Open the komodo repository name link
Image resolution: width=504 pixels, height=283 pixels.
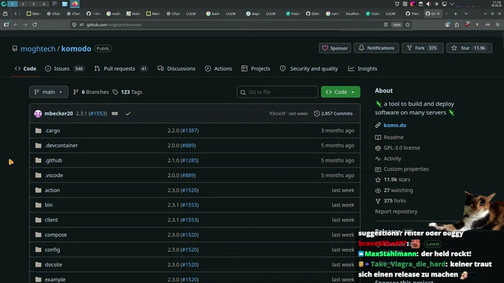[x=76, y=48]
